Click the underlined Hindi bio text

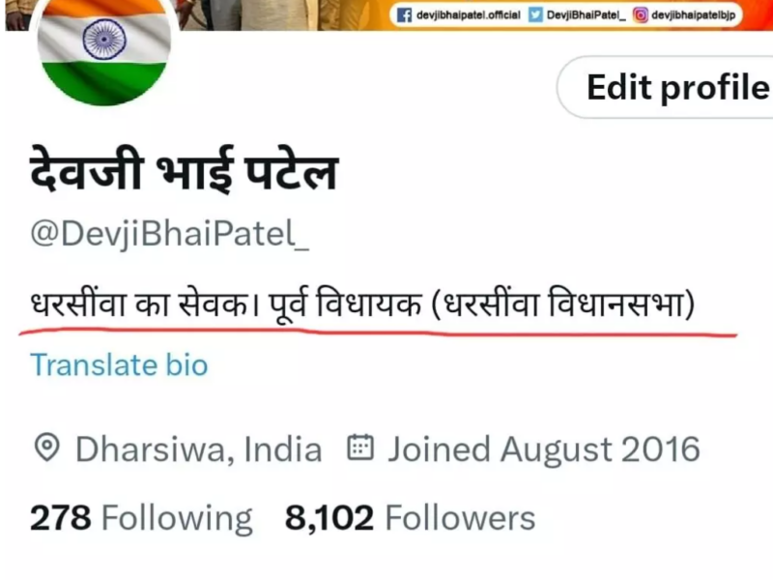coord(363,304)
